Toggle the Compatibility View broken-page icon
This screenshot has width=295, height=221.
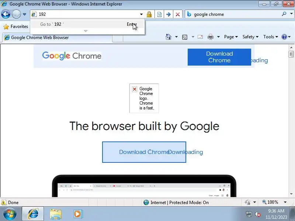[159, 14]
